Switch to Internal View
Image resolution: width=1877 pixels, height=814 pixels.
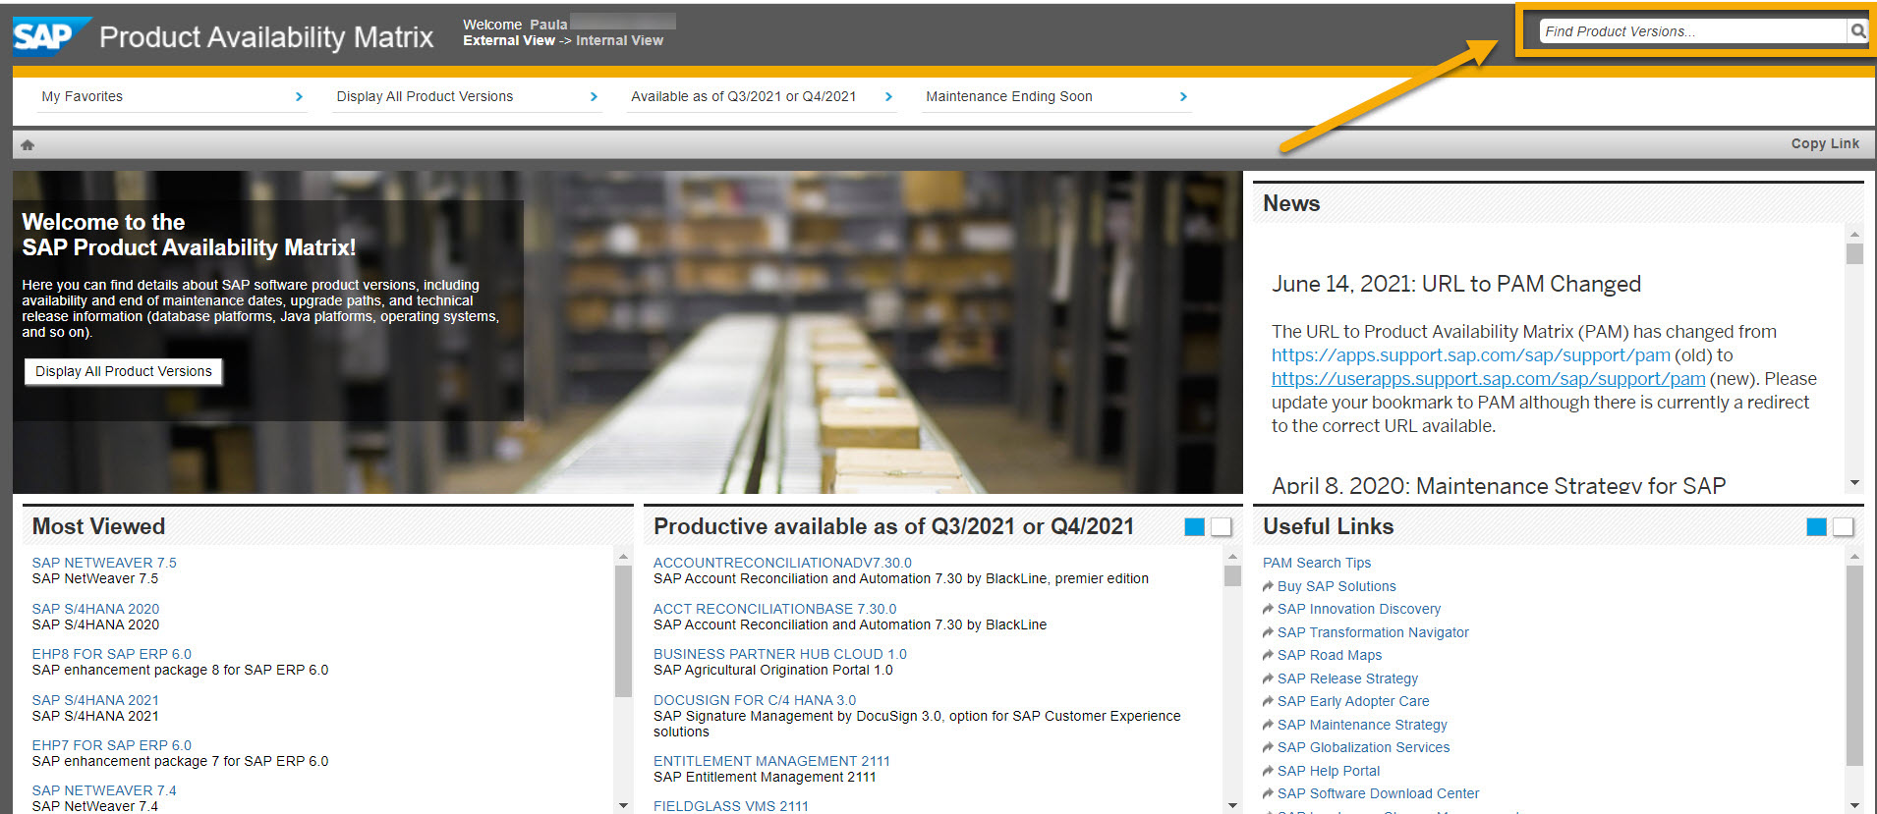(x=619, y=40)
